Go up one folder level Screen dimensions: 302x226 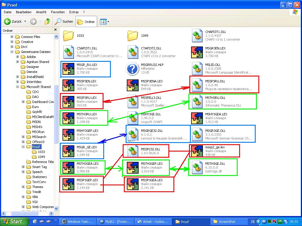click(47, 21)
